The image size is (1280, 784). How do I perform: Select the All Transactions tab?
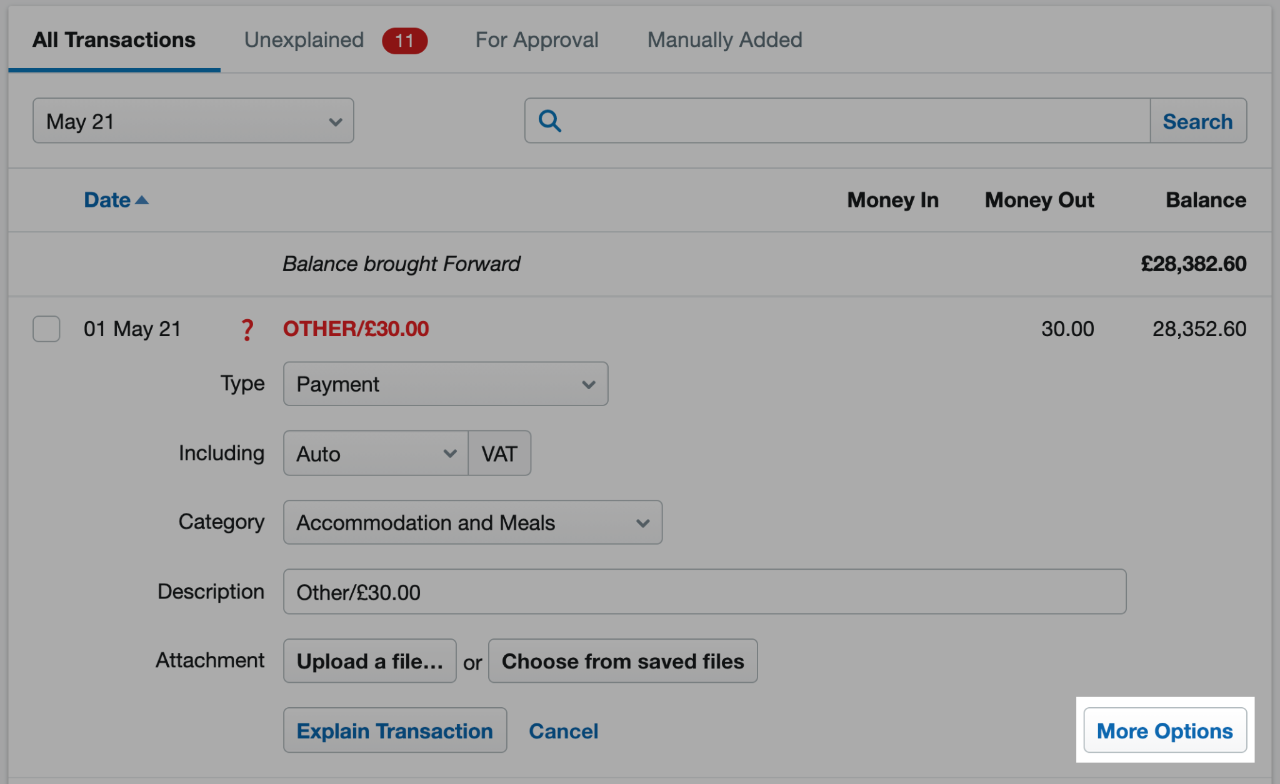[x=113, y=40]
